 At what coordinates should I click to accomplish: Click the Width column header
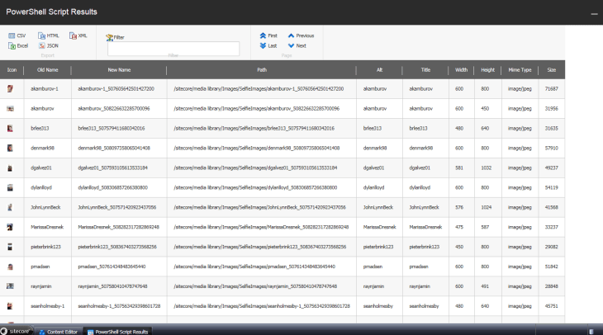click(x=461, y=70)
